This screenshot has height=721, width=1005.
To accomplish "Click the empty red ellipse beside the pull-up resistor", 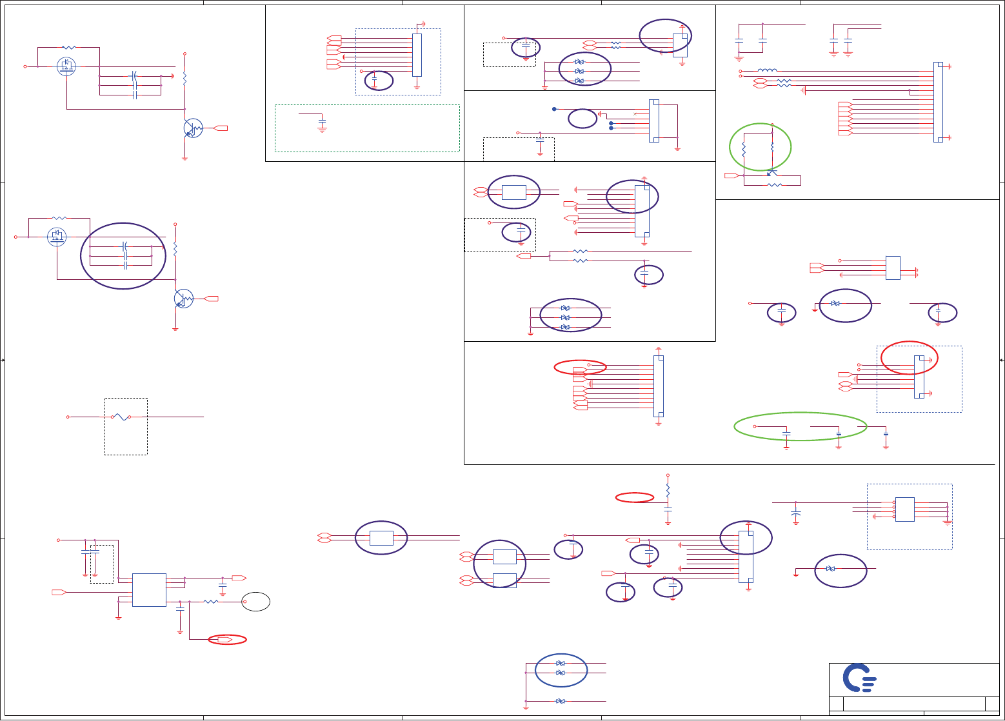I will 635,497.
